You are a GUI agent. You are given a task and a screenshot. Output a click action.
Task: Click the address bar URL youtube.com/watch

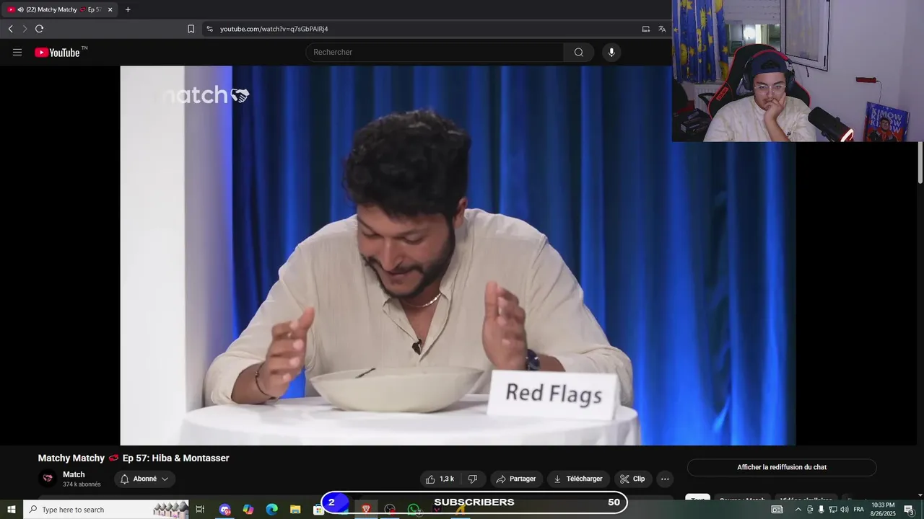(x=274, y=29)
